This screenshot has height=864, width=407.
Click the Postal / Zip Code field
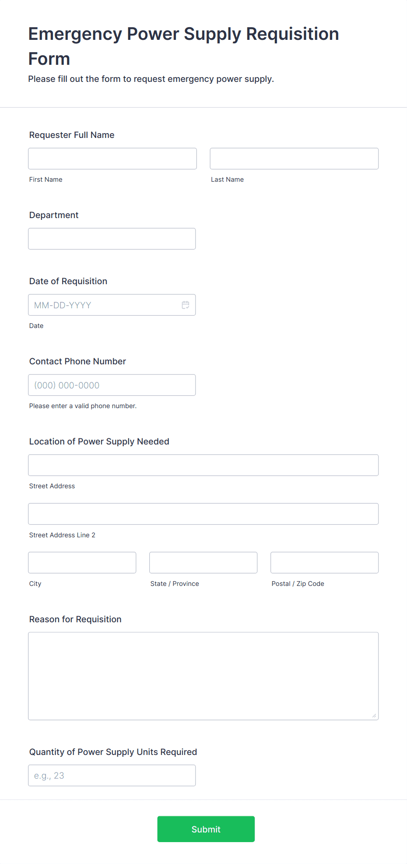(x=325, y=563)
